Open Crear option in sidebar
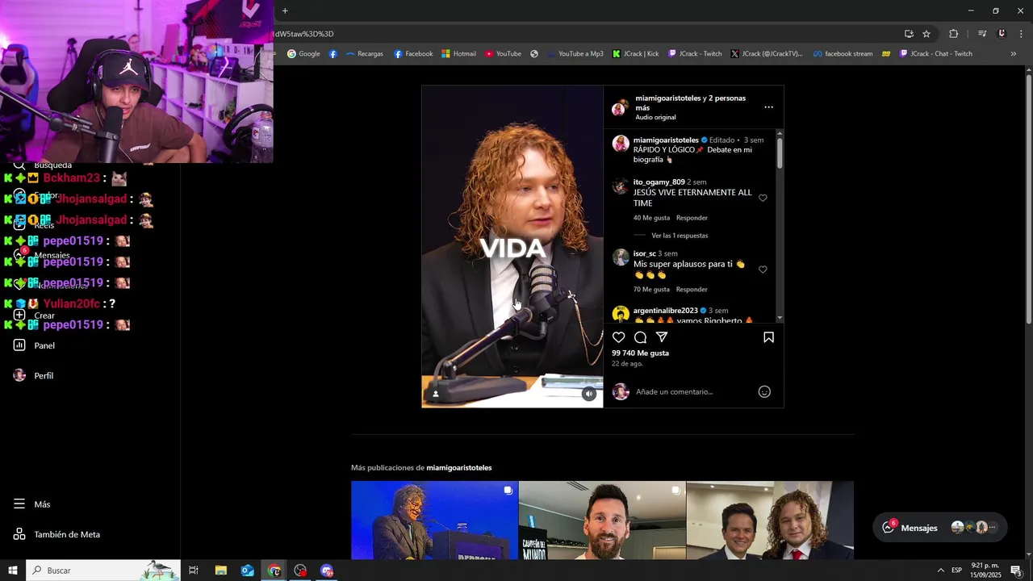The height and width of the screenshot is (581, 1033). point(44,316)
